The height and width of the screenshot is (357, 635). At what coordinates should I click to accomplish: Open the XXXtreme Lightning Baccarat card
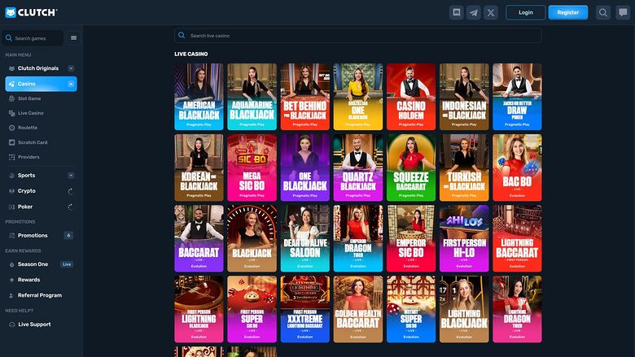pos(305,309)
